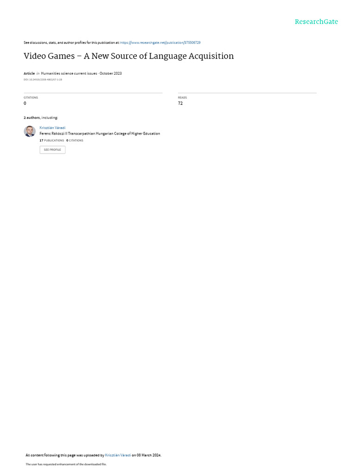Screen dimensions: 356x475
Task: Click the author's 0 citations stat
Action: (x=75, y=141)
